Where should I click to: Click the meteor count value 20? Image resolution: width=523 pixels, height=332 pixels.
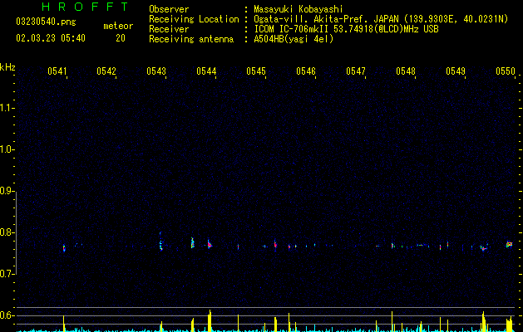(x=121, y=38)
